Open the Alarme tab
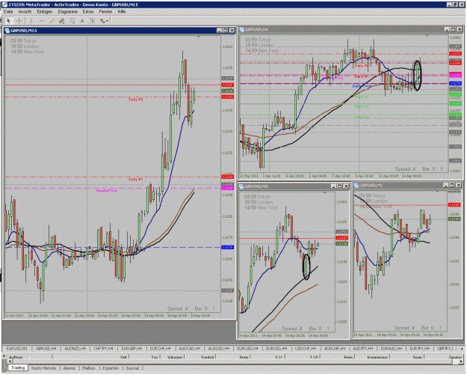 (x=69, y=368)
